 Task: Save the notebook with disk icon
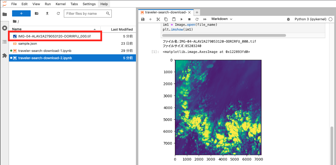(x=143, y=19)
